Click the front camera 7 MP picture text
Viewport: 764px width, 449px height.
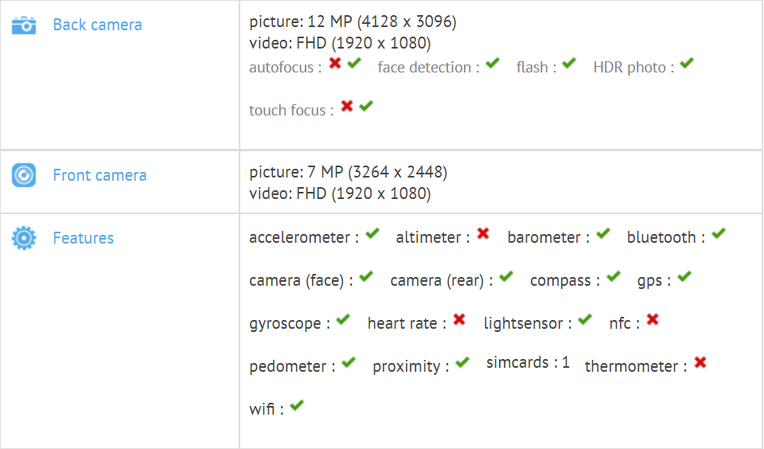pyautogui.click(x=349, y=172)
